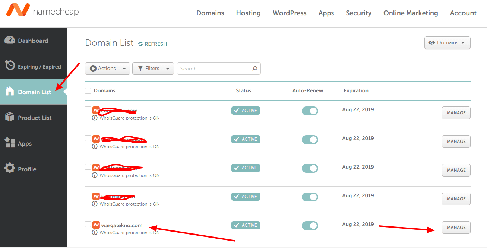This screenshot has height=248, width=487.
Task: Click the WhoisGuard info icon under wargatekno.com
Action: pos(95,232)
